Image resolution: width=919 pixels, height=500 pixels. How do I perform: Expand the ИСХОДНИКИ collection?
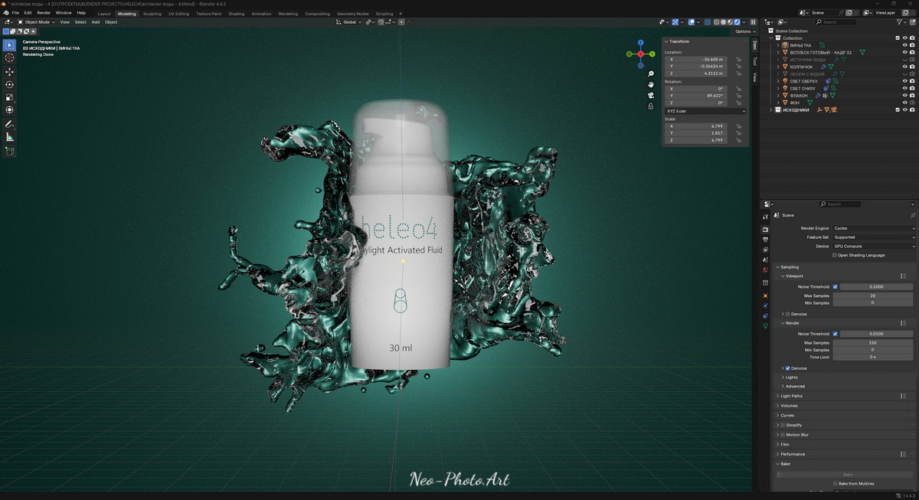(771, 110)
